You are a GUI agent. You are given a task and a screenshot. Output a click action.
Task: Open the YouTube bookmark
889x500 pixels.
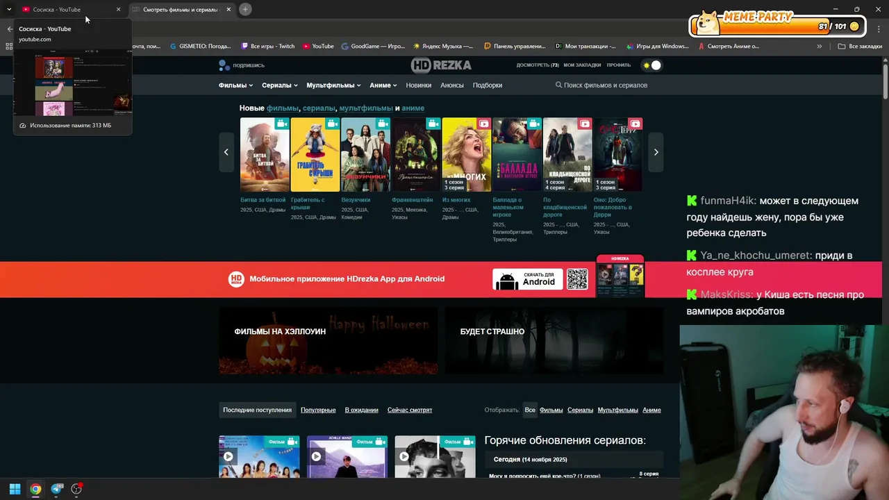tap(318, 47)
